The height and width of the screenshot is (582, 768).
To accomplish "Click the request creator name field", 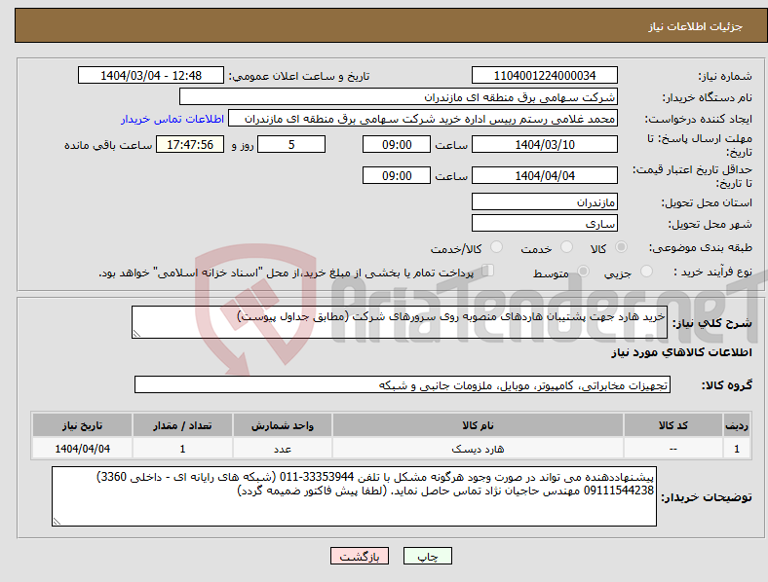I will point(423,119).
